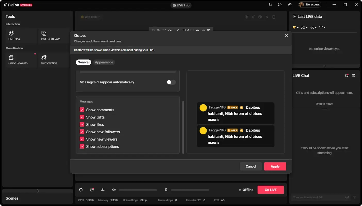Collapse the Scenes panel
The image size is (362, 206).
pos(37,191)
